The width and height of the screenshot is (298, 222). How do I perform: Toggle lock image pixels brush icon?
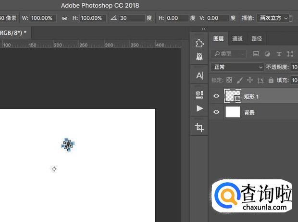coord(239,80)
